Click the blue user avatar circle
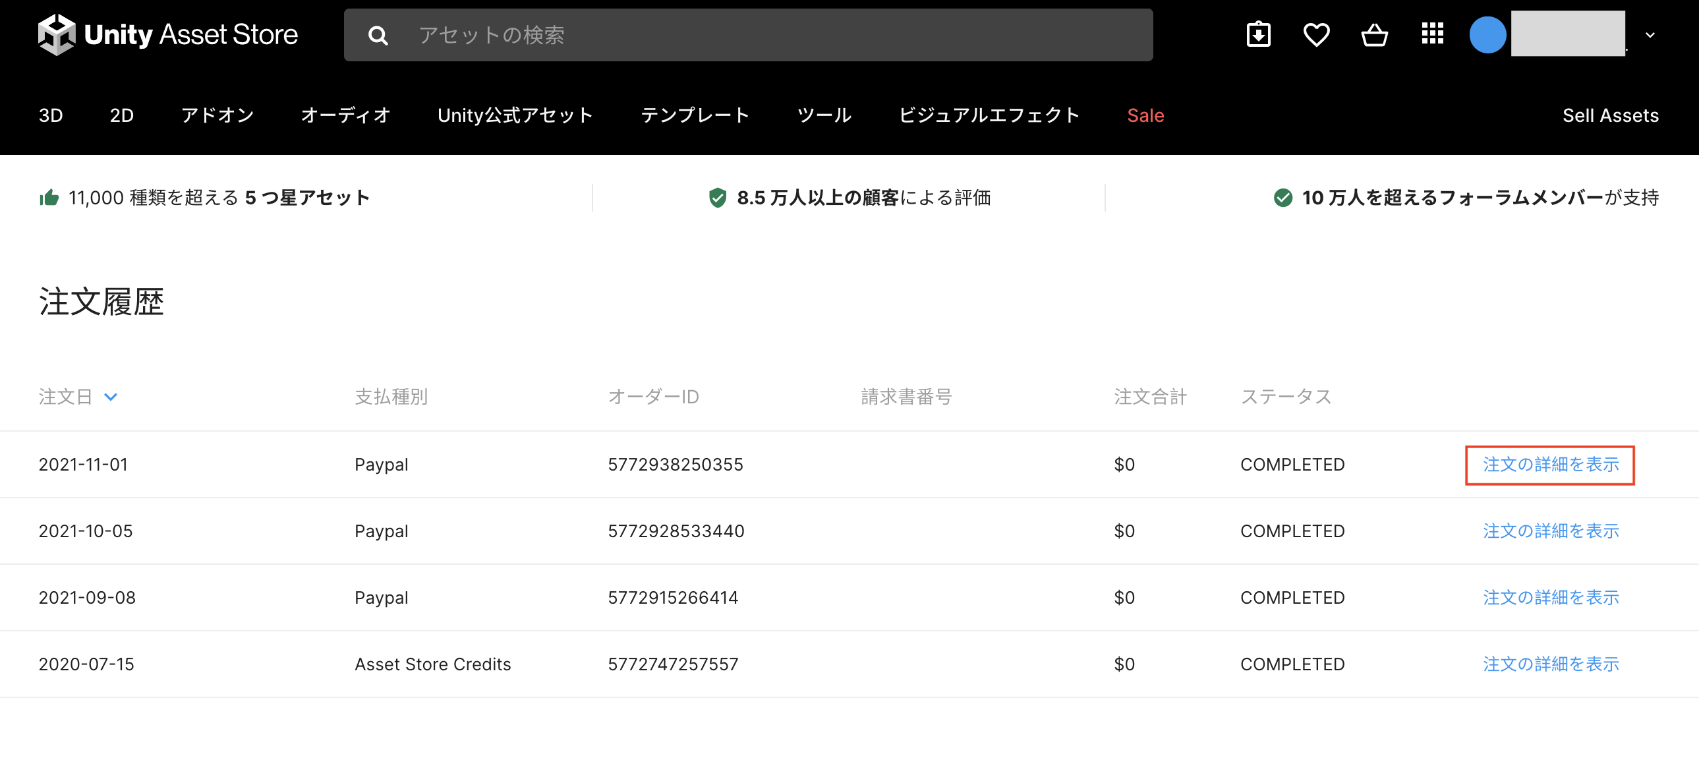This screenshot has height=783, width=1699. [x=1487, y=35]
